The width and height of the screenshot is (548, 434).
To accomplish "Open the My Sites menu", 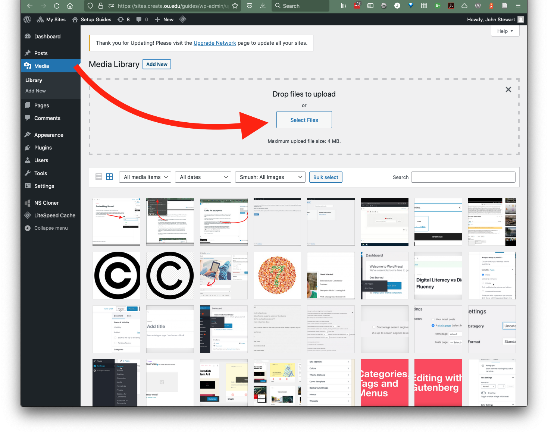I will (51, 19).
